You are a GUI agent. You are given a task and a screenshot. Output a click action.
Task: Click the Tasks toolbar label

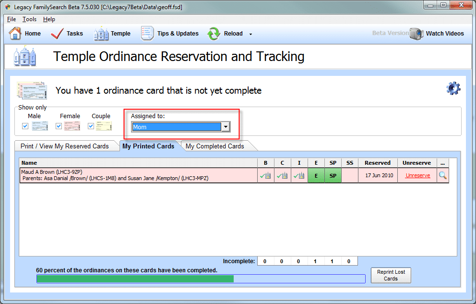(75, 34)
